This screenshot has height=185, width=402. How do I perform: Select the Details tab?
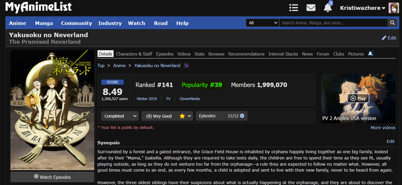point(106,54)
